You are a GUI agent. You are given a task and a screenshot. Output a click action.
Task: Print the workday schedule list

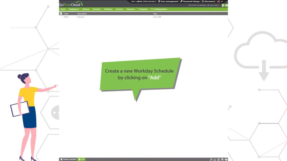(x=226, y=159)
